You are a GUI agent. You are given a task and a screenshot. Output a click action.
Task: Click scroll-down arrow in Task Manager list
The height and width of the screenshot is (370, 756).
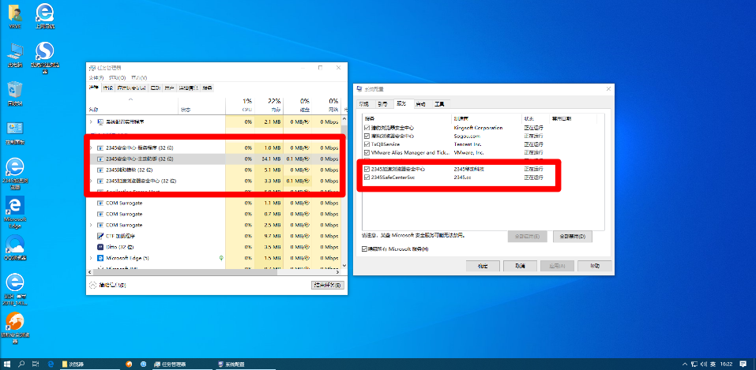344,265
